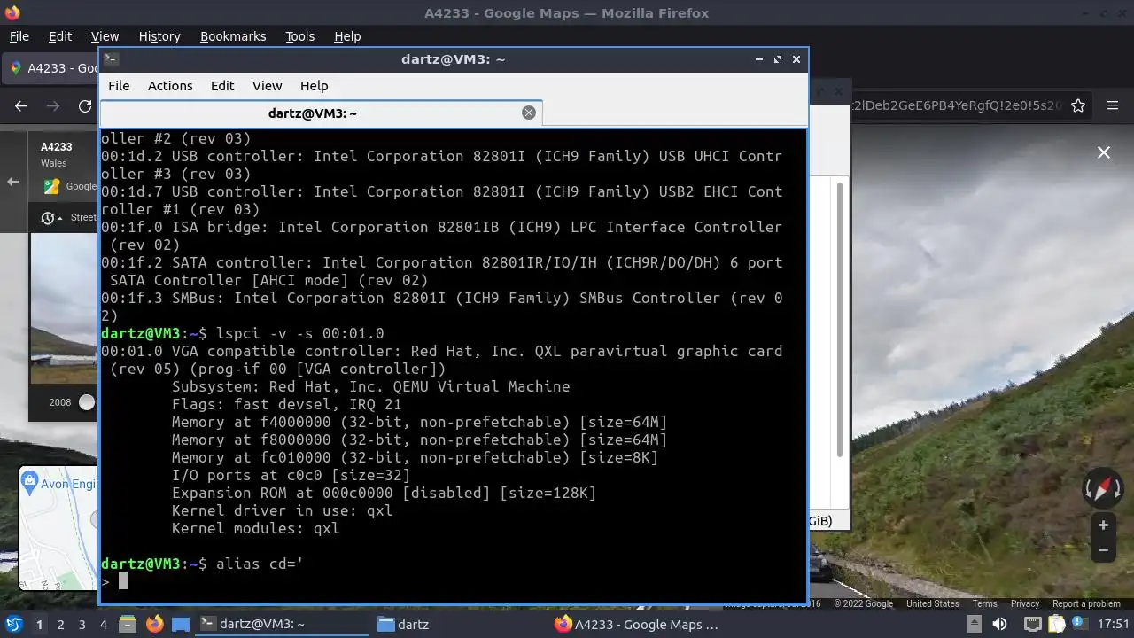Go back in Firefox navigation
The height and width of the screenshot is (638, 1134).
pos(21,105)
